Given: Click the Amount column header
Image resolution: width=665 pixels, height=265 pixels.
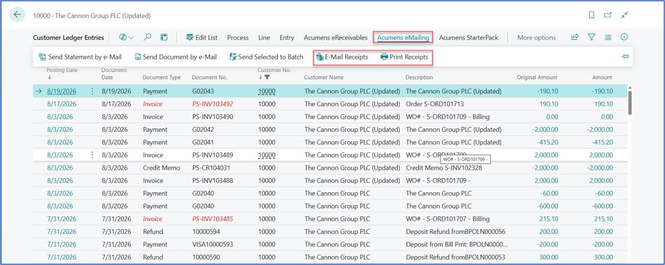Looking at the screenshot, I should [x=602, y=77].
